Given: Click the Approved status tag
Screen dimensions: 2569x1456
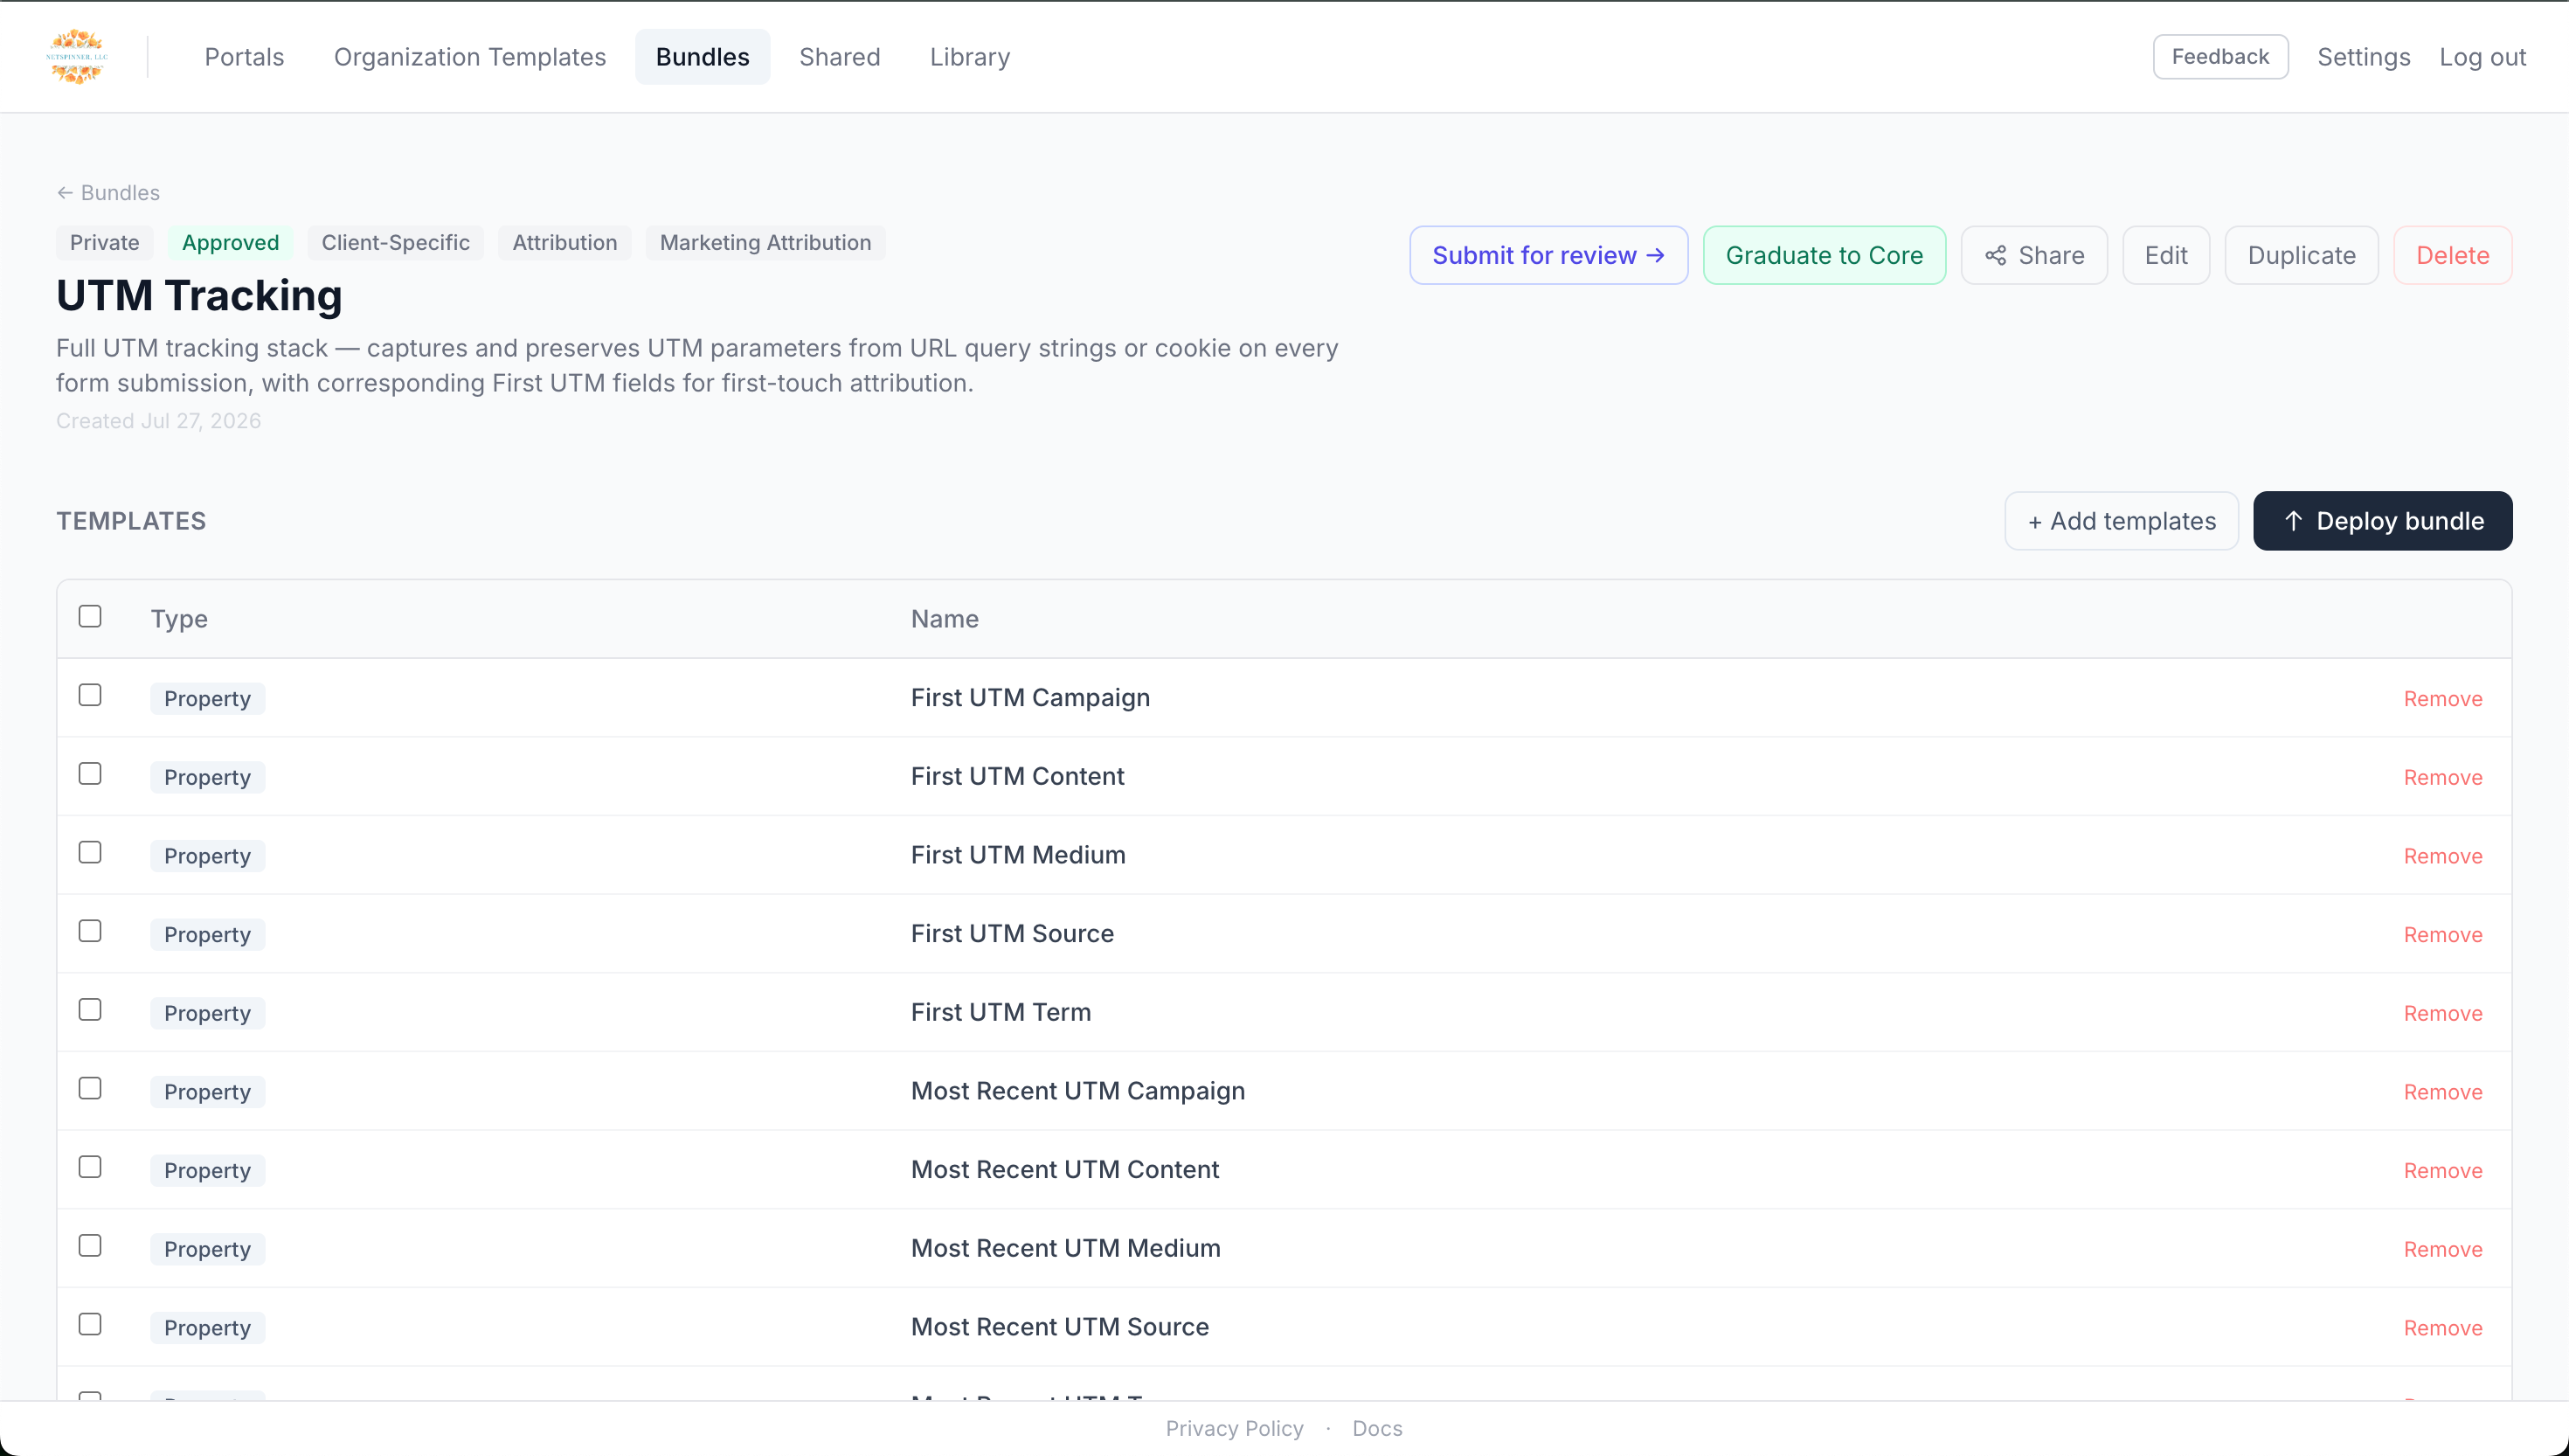Looking at the screenshot, I should (230, 243).
